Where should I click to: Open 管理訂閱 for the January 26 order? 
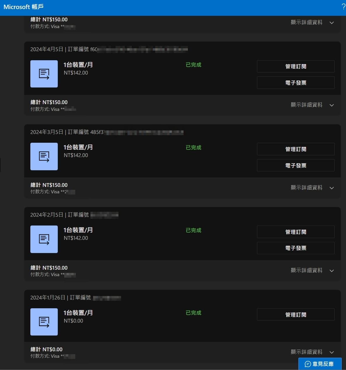pos(296,314)
